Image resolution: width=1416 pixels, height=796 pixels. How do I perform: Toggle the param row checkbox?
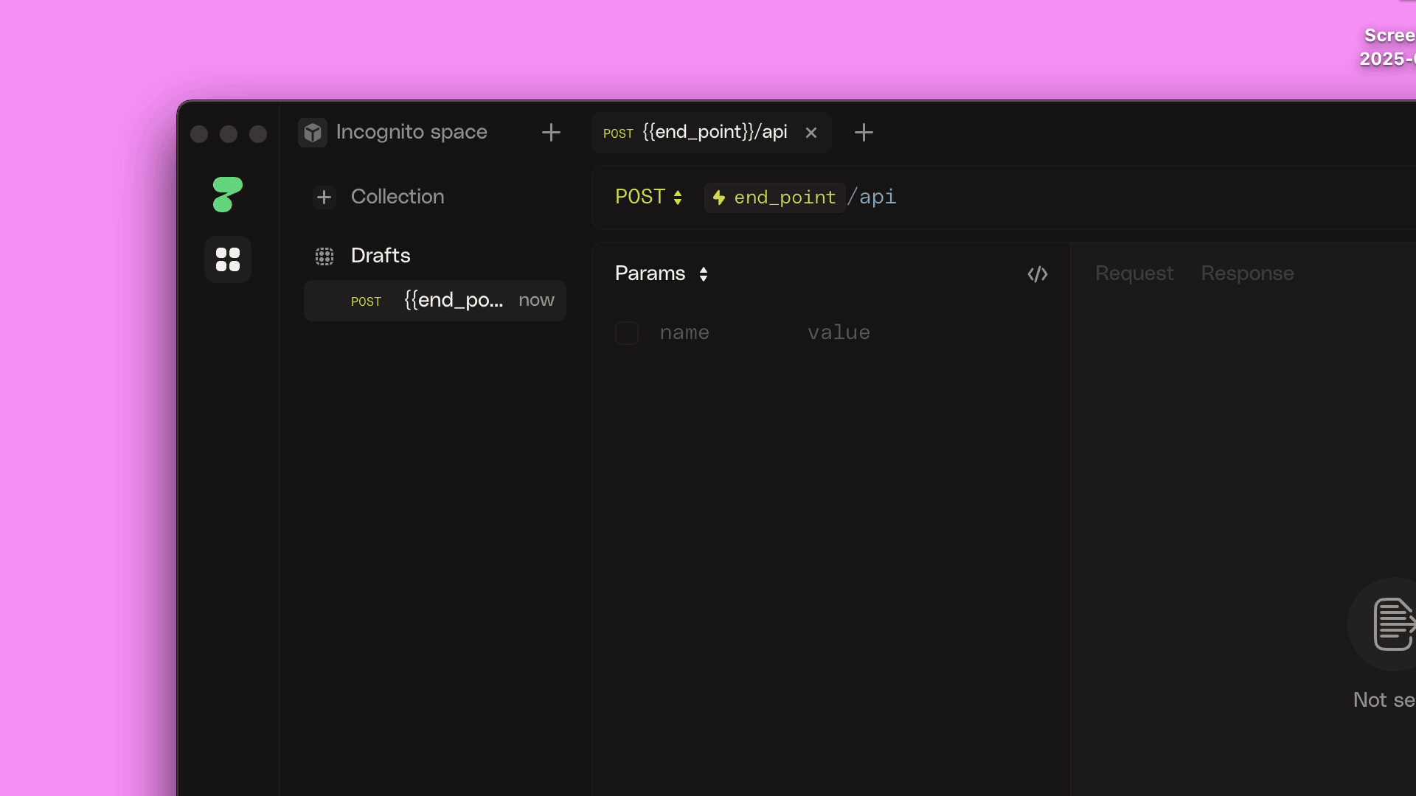point(628,333)
